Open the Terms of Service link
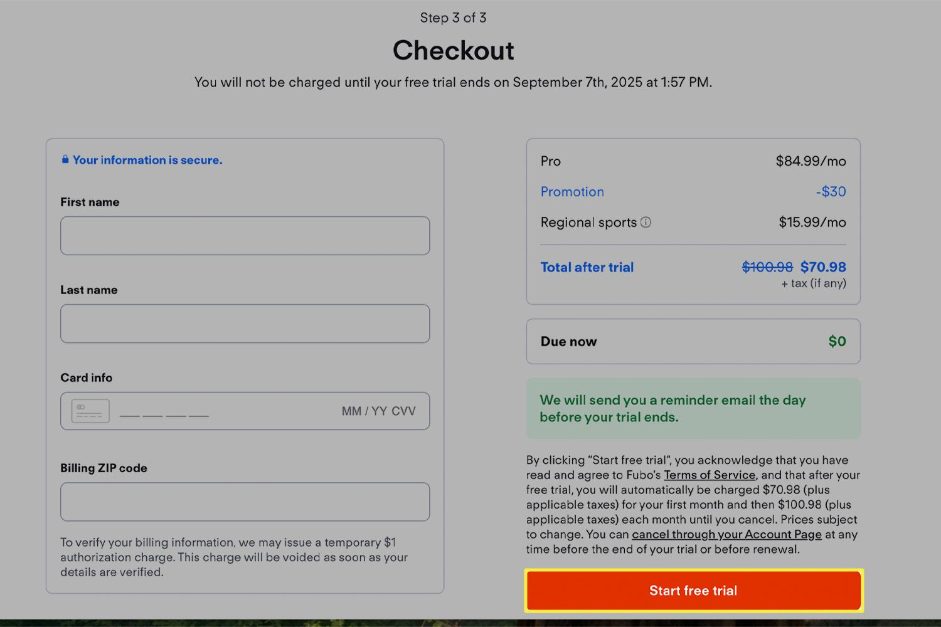 710,475
